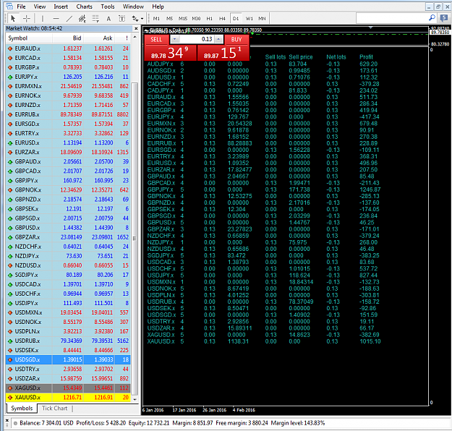Switch chart to M1 timeframe

(x=156, y=19)
